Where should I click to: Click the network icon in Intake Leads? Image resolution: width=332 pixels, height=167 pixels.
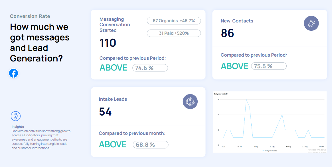pos(190,102)
